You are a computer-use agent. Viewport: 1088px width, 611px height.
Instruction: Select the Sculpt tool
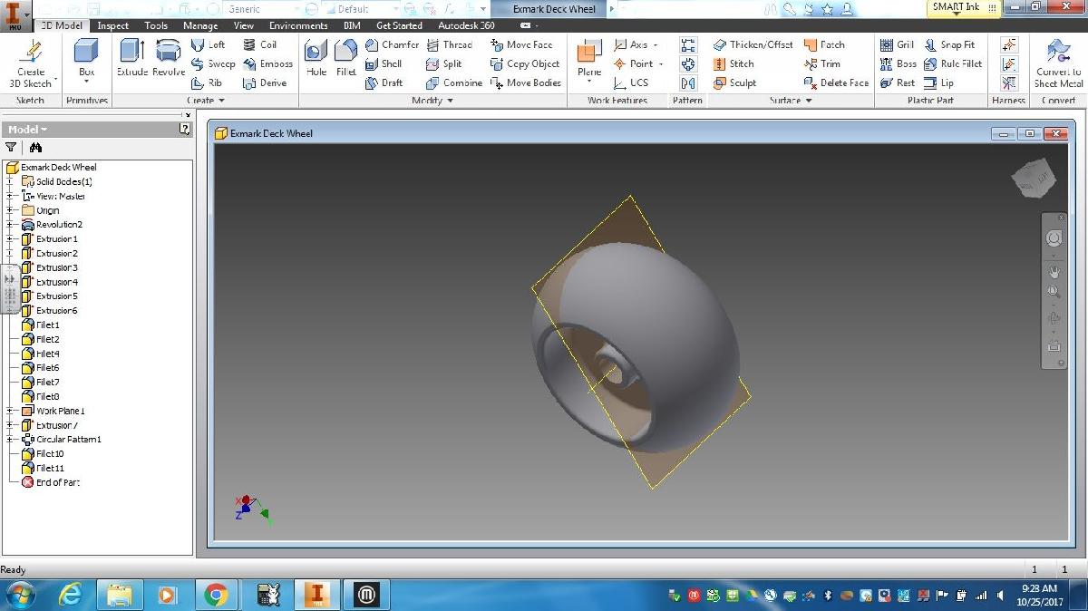(x=734, y=82)
